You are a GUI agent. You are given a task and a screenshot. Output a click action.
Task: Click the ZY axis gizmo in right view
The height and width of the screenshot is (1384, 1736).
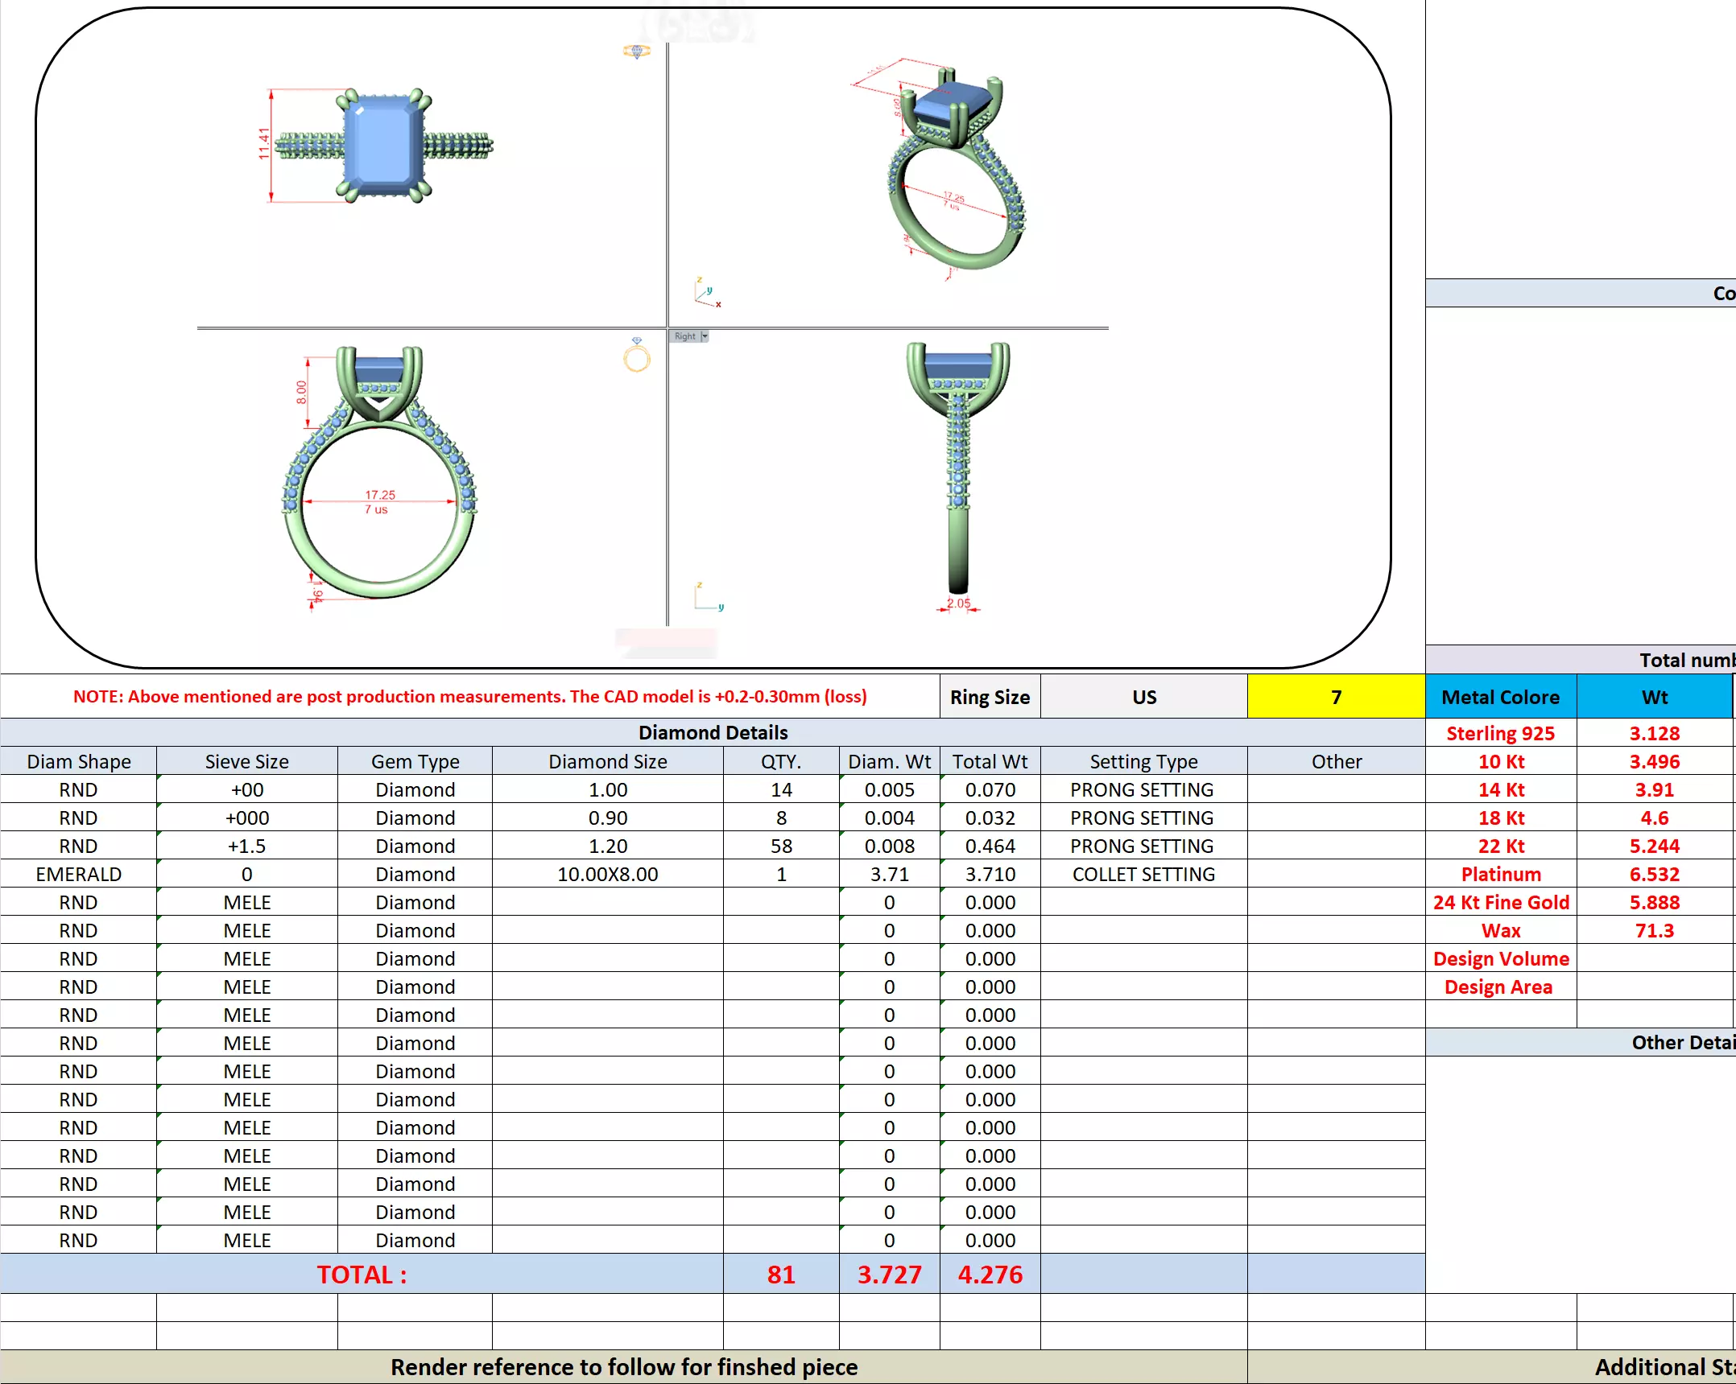tap(708, 598)
